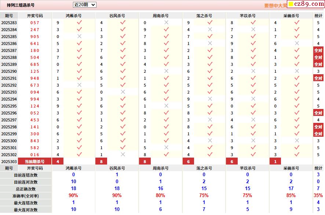Click the 全对 badge in row 2025299
The width and height of the screenshot is (325, 215).
318,134
